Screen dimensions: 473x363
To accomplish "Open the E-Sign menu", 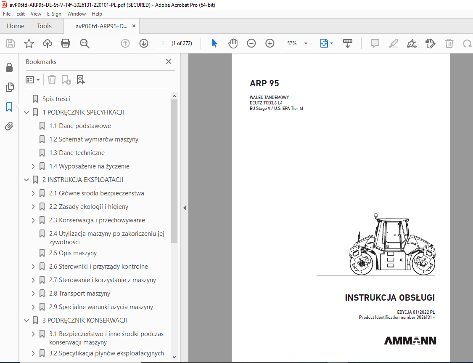I will (54, 14).
